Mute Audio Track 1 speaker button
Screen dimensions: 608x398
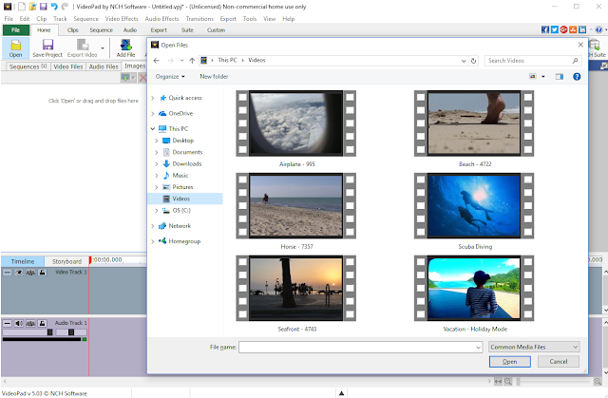click(x=19, y=323)
